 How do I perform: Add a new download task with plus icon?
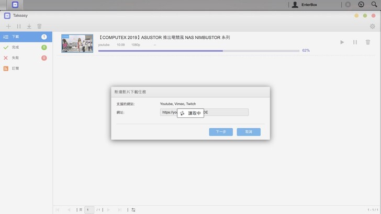pos(8,26)
